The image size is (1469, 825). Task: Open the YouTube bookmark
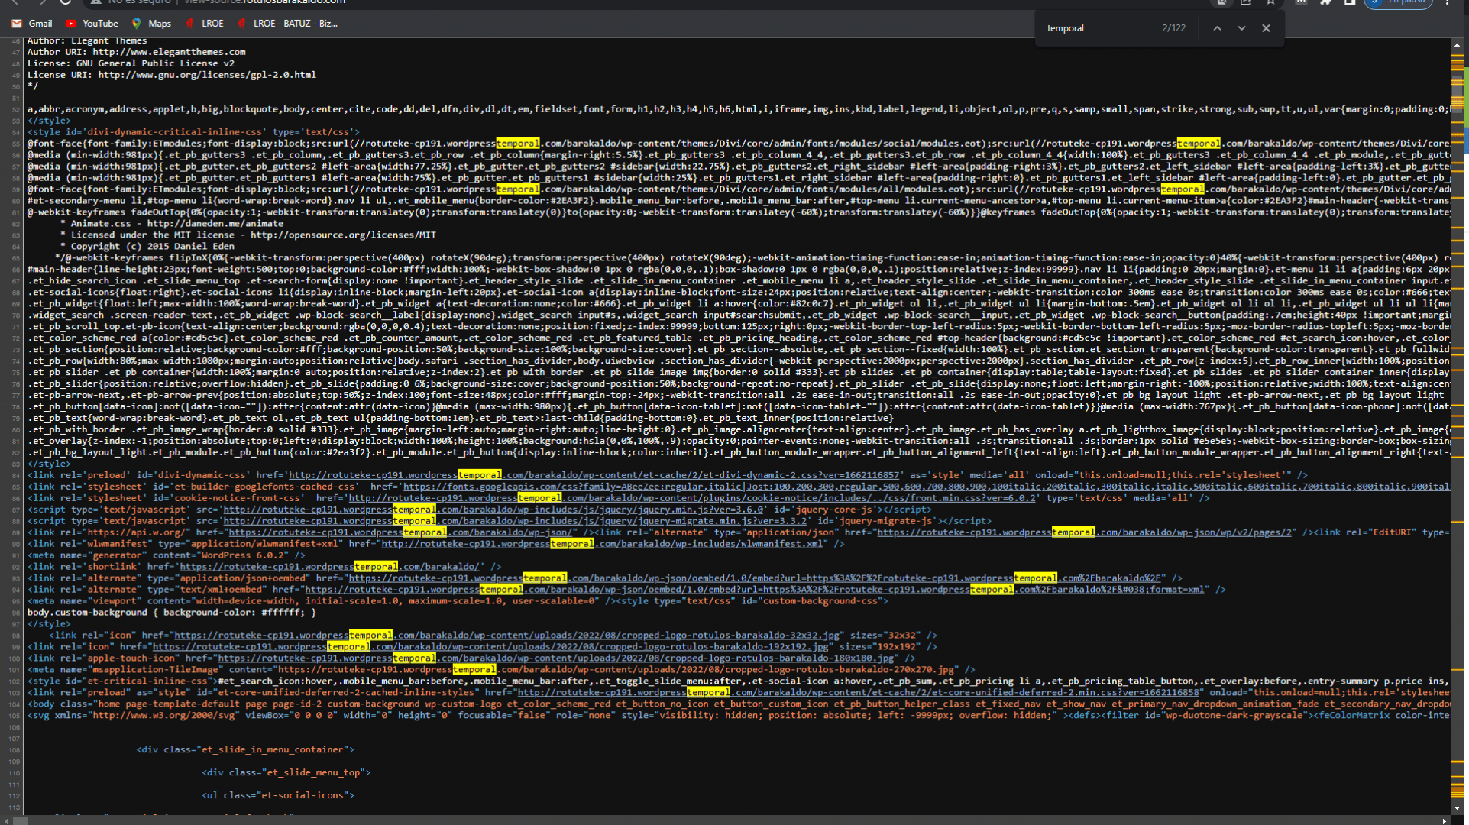(x=92, y=24)
